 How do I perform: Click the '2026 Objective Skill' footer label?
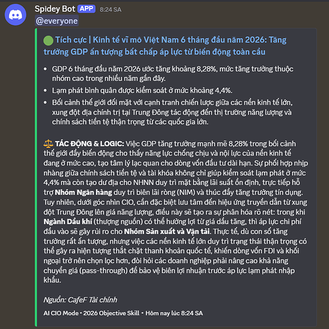tap(111, 313)
